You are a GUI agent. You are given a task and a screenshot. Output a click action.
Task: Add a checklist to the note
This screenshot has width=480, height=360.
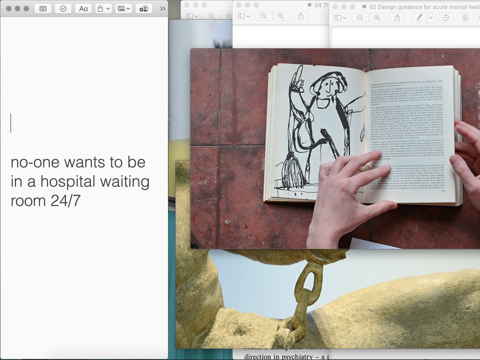(63, 9)
